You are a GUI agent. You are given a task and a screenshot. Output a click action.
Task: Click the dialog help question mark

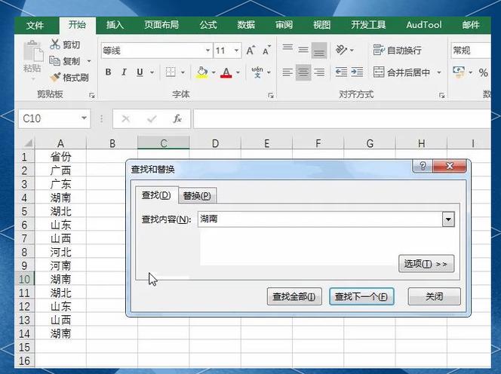point(423,166)
